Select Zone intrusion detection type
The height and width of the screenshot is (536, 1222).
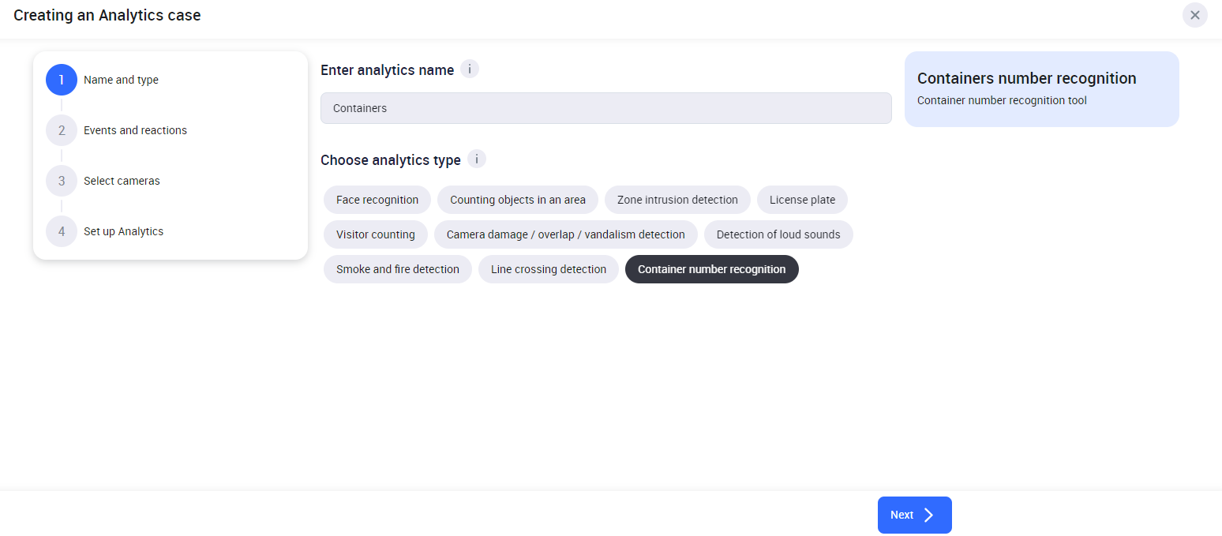(x=677, y=200)
